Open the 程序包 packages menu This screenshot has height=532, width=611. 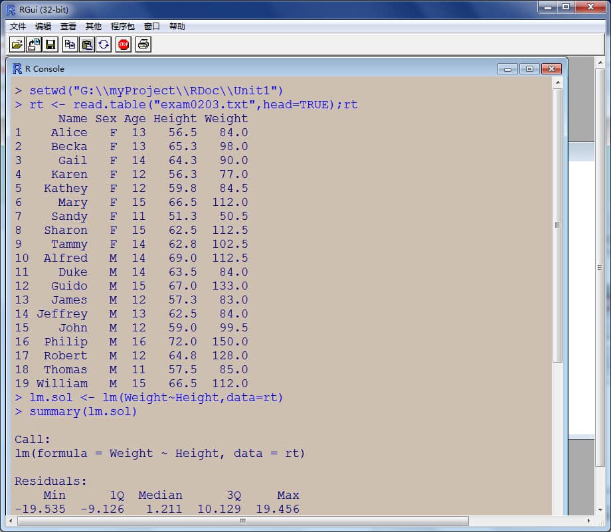[x=123, y=27]
